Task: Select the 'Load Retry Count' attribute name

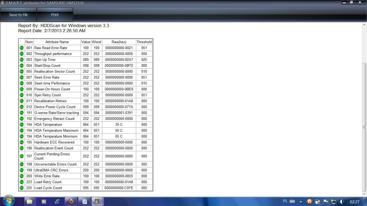Action: (48, 182)
